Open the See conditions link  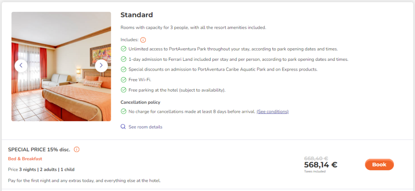point(273,112)
